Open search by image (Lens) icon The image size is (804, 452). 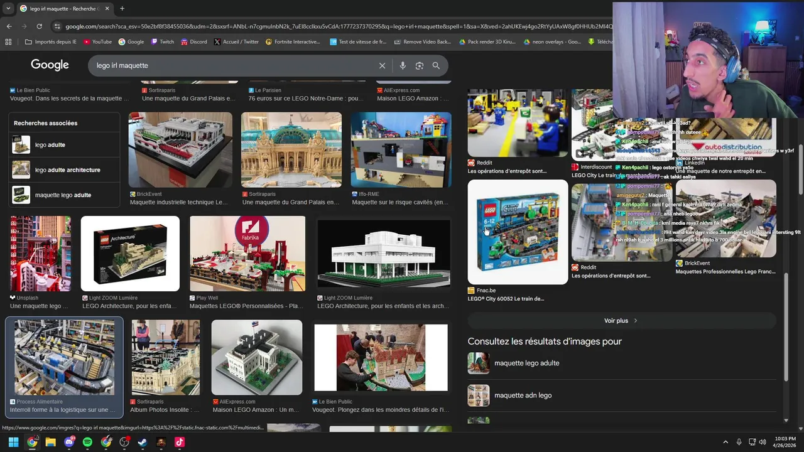419,65
